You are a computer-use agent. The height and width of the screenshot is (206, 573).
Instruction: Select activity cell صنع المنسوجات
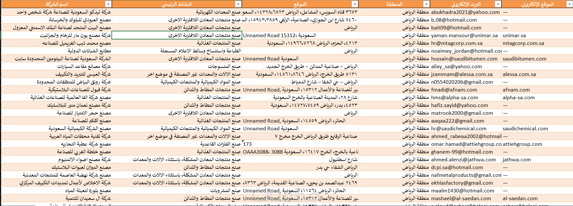(177, 66)
